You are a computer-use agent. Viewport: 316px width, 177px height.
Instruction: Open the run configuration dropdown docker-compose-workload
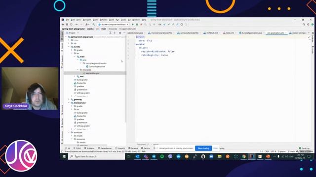[x=113, y=25]
